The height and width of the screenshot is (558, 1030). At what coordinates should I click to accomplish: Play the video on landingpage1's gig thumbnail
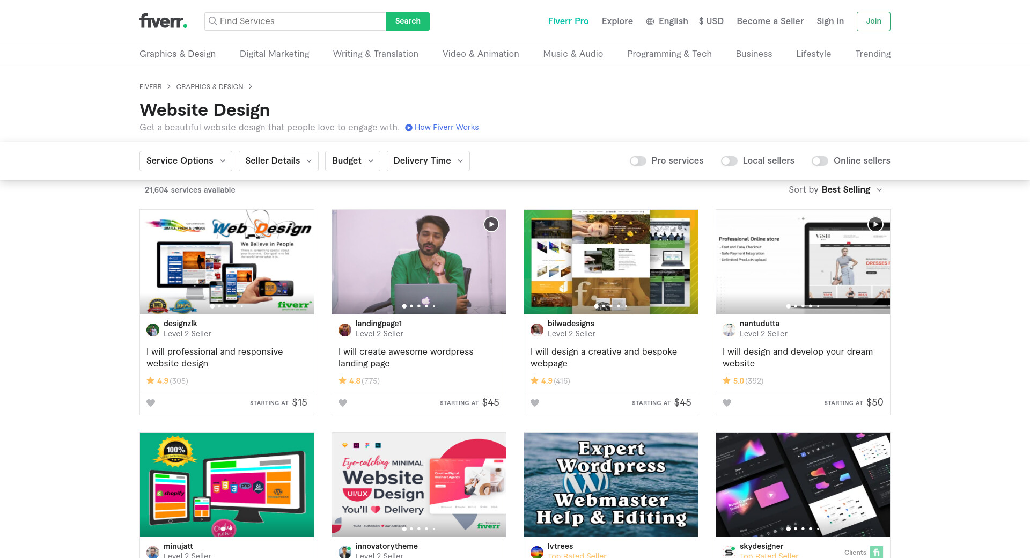(491, 224)
